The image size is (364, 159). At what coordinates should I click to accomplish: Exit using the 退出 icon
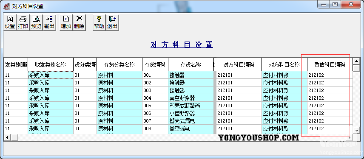click(x=112, y=22)
